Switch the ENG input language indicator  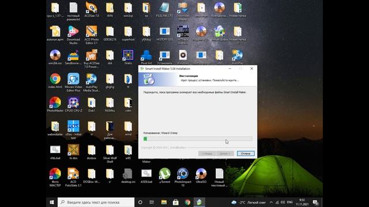click(x=290, y=202)
